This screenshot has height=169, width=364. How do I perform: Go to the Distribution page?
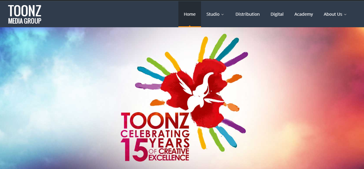coord(248,14)
